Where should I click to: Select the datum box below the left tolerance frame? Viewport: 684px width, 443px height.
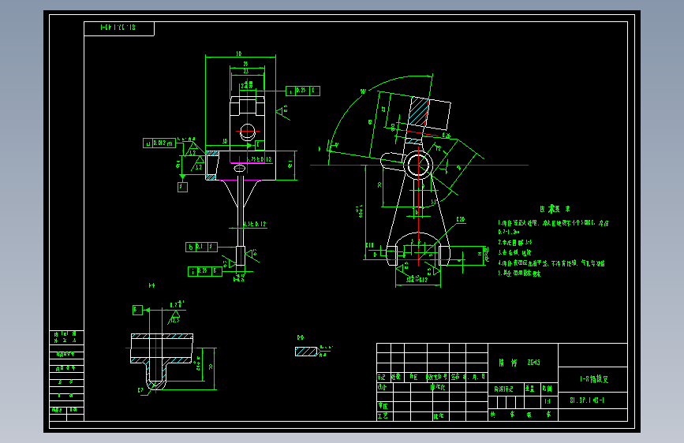pyautogui.click(x=182, y=187)
